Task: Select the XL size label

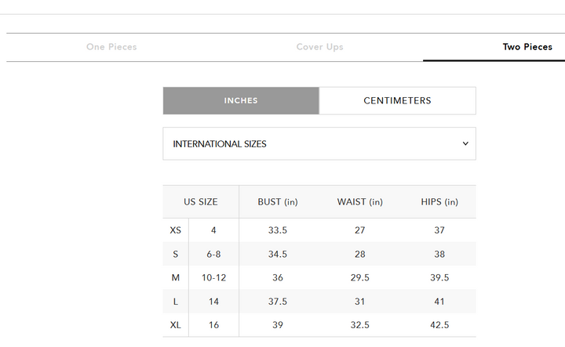Action: click(176, 325)
